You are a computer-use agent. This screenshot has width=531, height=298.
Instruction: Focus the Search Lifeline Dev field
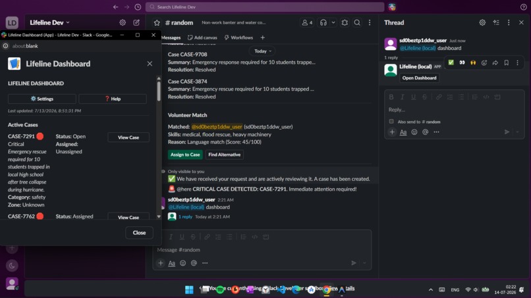point(265,7)
